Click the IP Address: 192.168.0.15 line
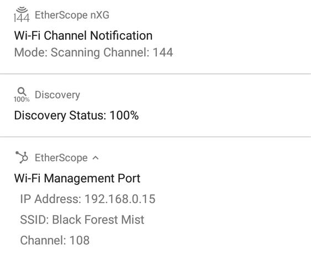The width and height of the screenshot is (311, 255). click(x=88, y=199)
